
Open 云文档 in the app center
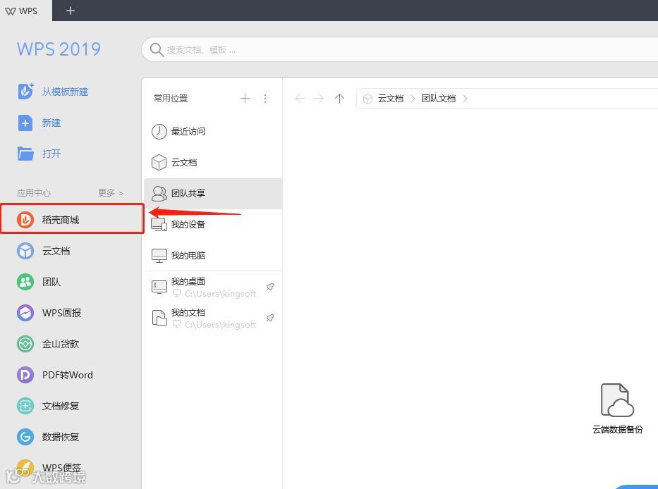coord(25,251)
